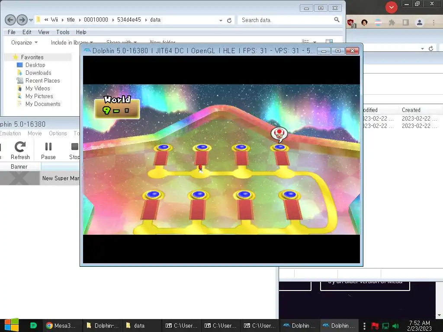Viewport: 443px width, 332px height.
Task: Open the Emulation menu in Dolphin
Action: [10, 133]
